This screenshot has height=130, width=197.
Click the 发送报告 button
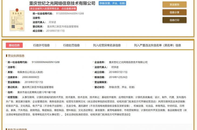click(174, 5)
